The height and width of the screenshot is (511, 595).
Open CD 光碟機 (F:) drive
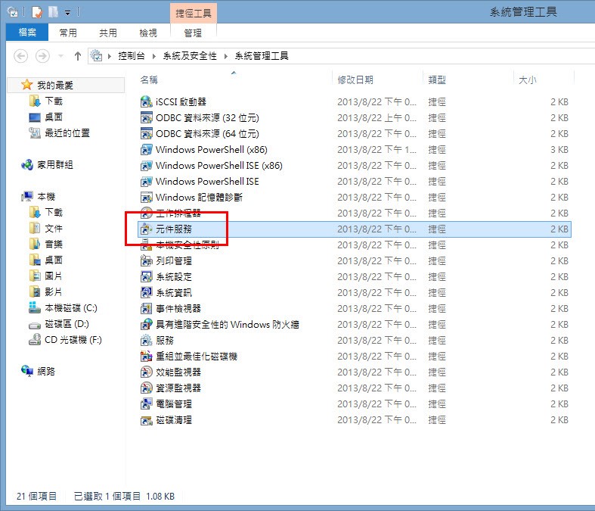click(73, 340)
